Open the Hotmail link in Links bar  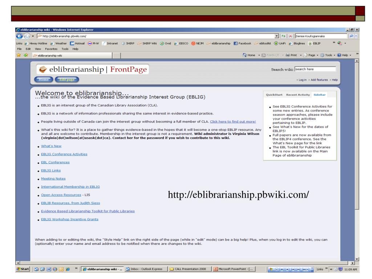point(77,44)
